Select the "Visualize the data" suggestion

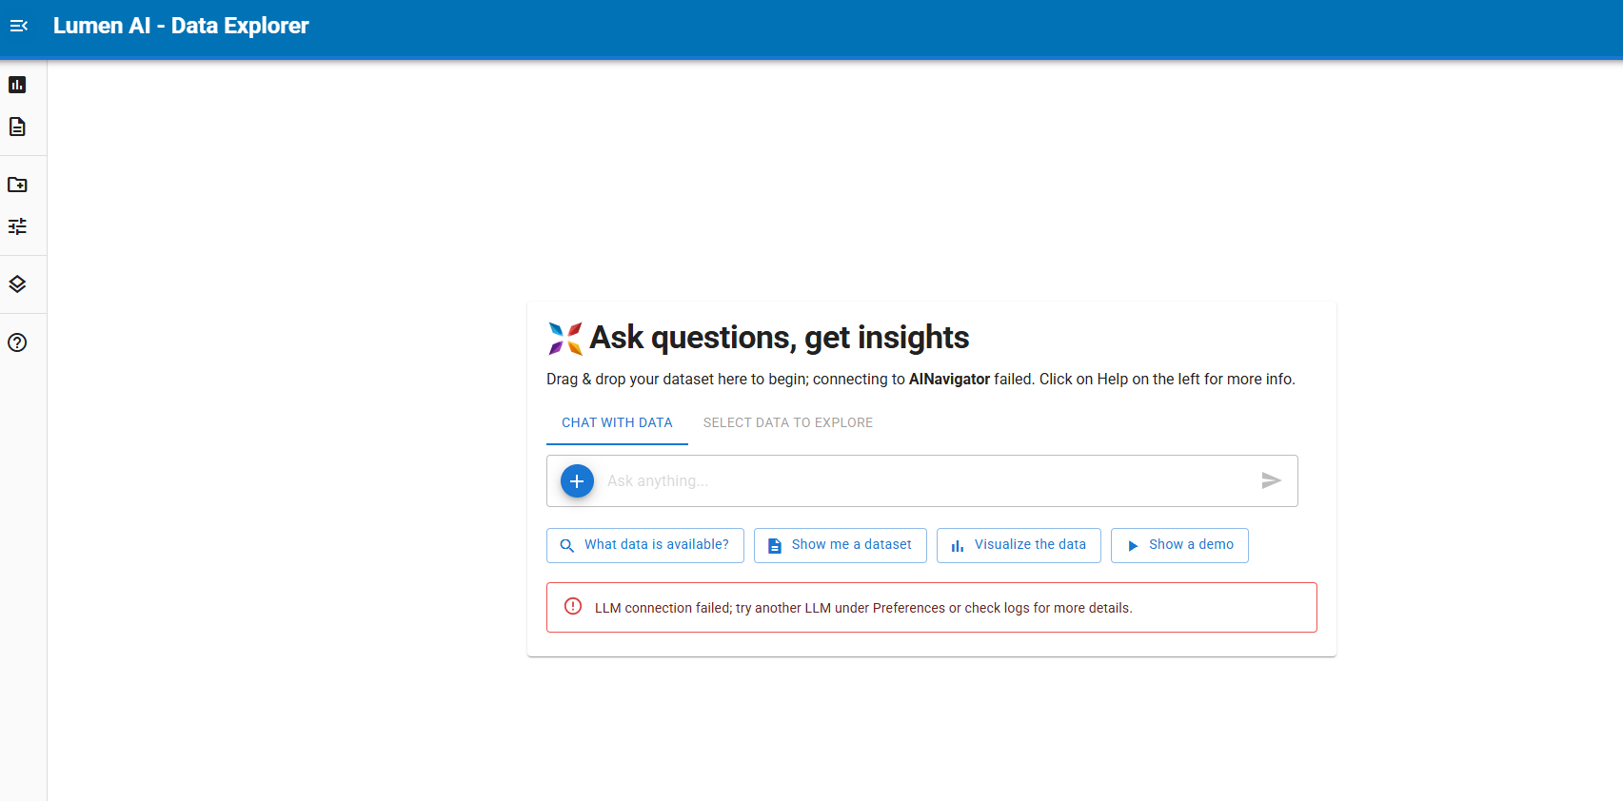[x=1019, y=545]
